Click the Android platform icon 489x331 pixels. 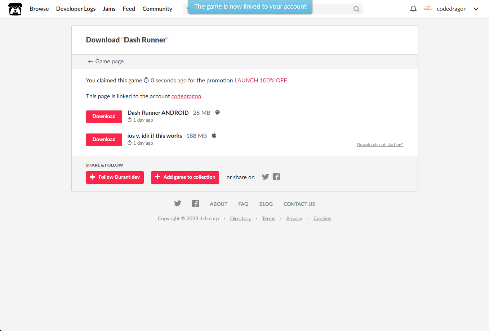pyautogui.click(x=217, y=112)
